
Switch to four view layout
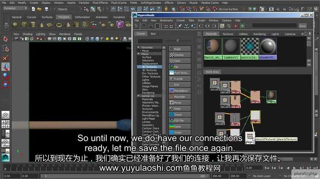click(x=6, y=124)
